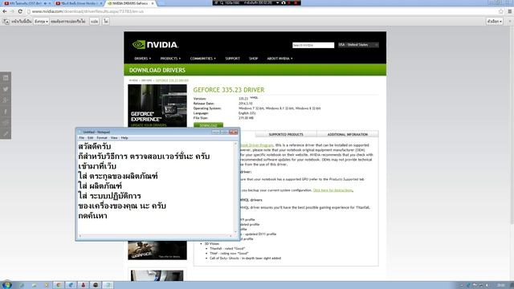This screenshot has height=289, width=514.
Task: Click the Warface game banner thumbnail
Action: pos(157,250)
